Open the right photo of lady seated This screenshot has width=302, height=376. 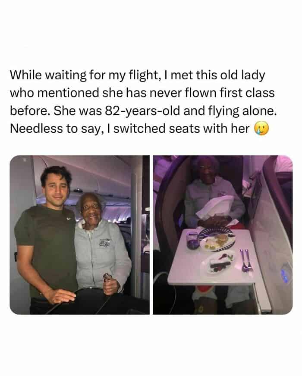pos(223,235)
